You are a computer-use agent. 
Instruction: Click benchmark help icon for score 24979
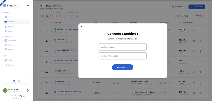[194, 31]
